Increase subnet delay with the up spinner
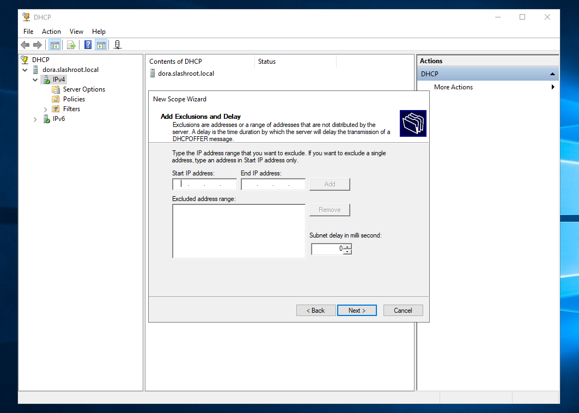 click(x=348, y=246)
